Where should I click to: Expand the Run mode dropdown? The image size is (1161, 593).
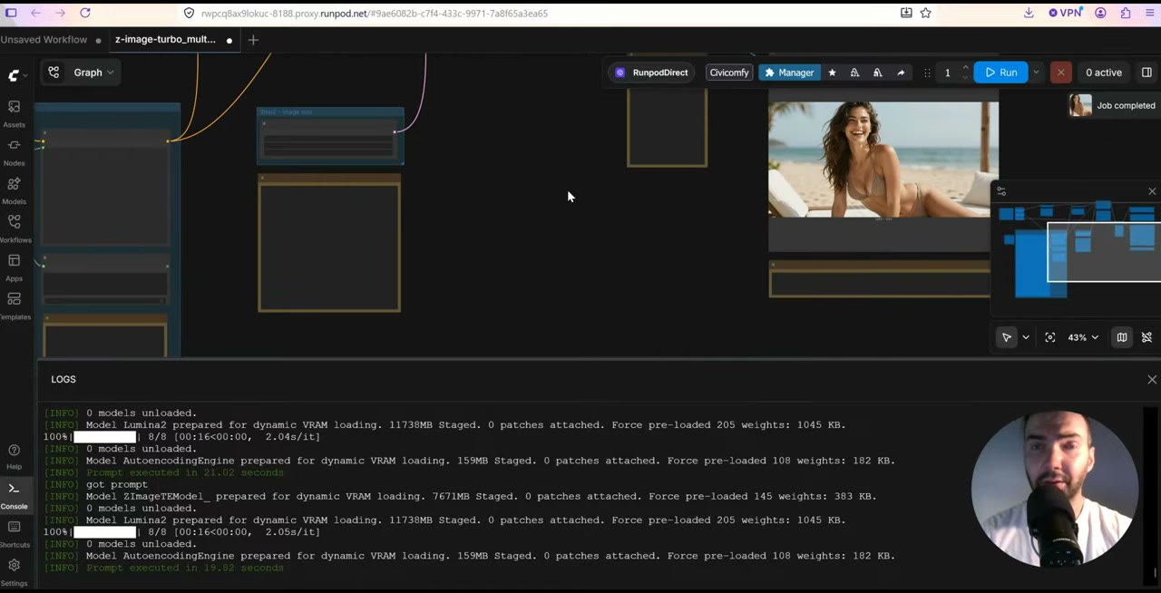(x=1036, y=73)
